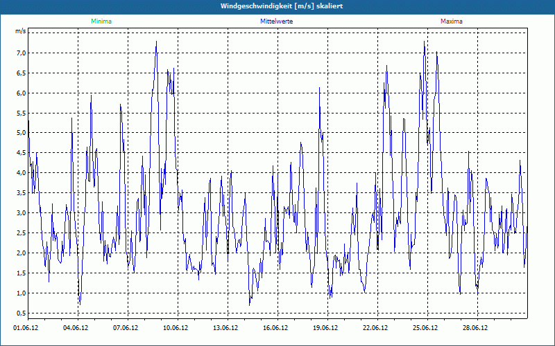555x346 pixels.
Task: Click the 3,5 value on y-axis
Action: tap(22, 193)
